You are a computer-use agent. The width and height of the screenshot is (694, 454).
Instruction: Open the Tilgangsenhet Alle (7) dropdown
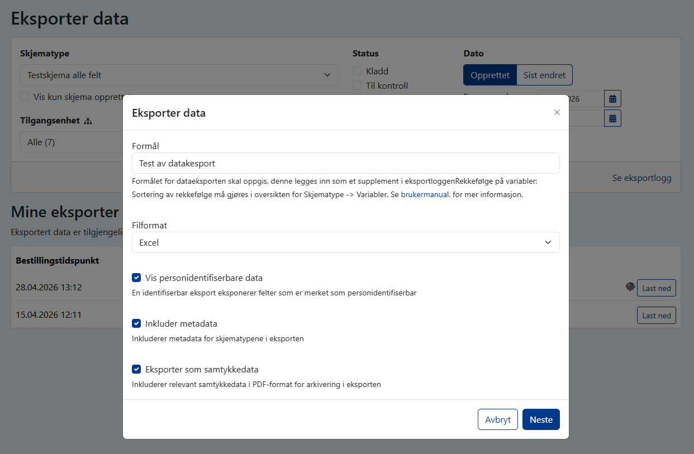[72, 142]
